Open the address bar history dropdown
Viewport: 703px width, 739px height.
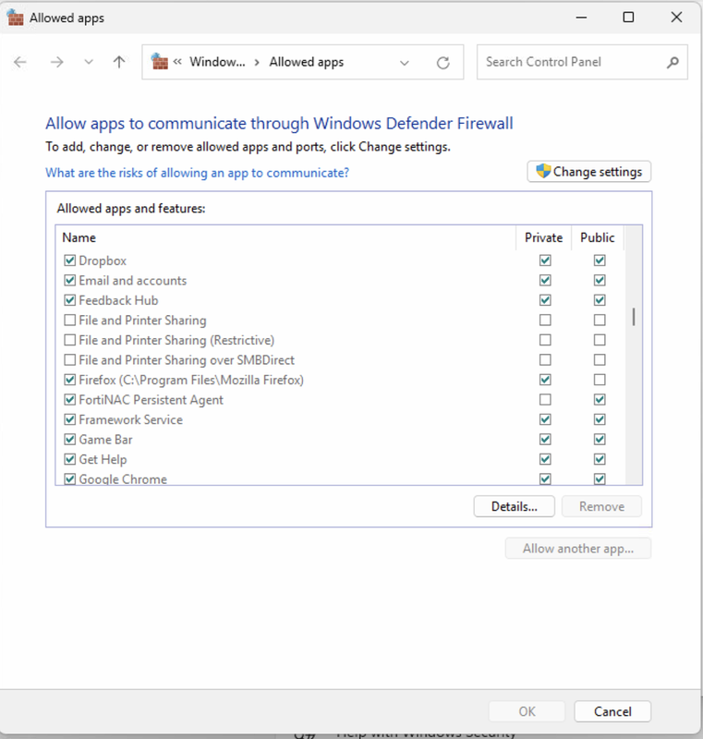point(405,62)
